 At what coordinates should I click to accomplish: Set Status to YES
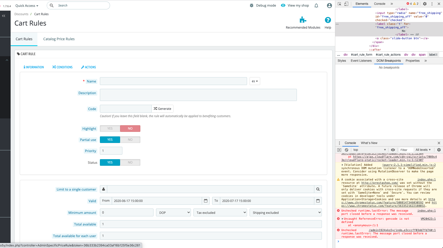click(110, 162)
